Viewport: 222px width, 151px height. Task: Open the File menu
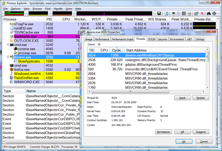[x=6, y=9]
